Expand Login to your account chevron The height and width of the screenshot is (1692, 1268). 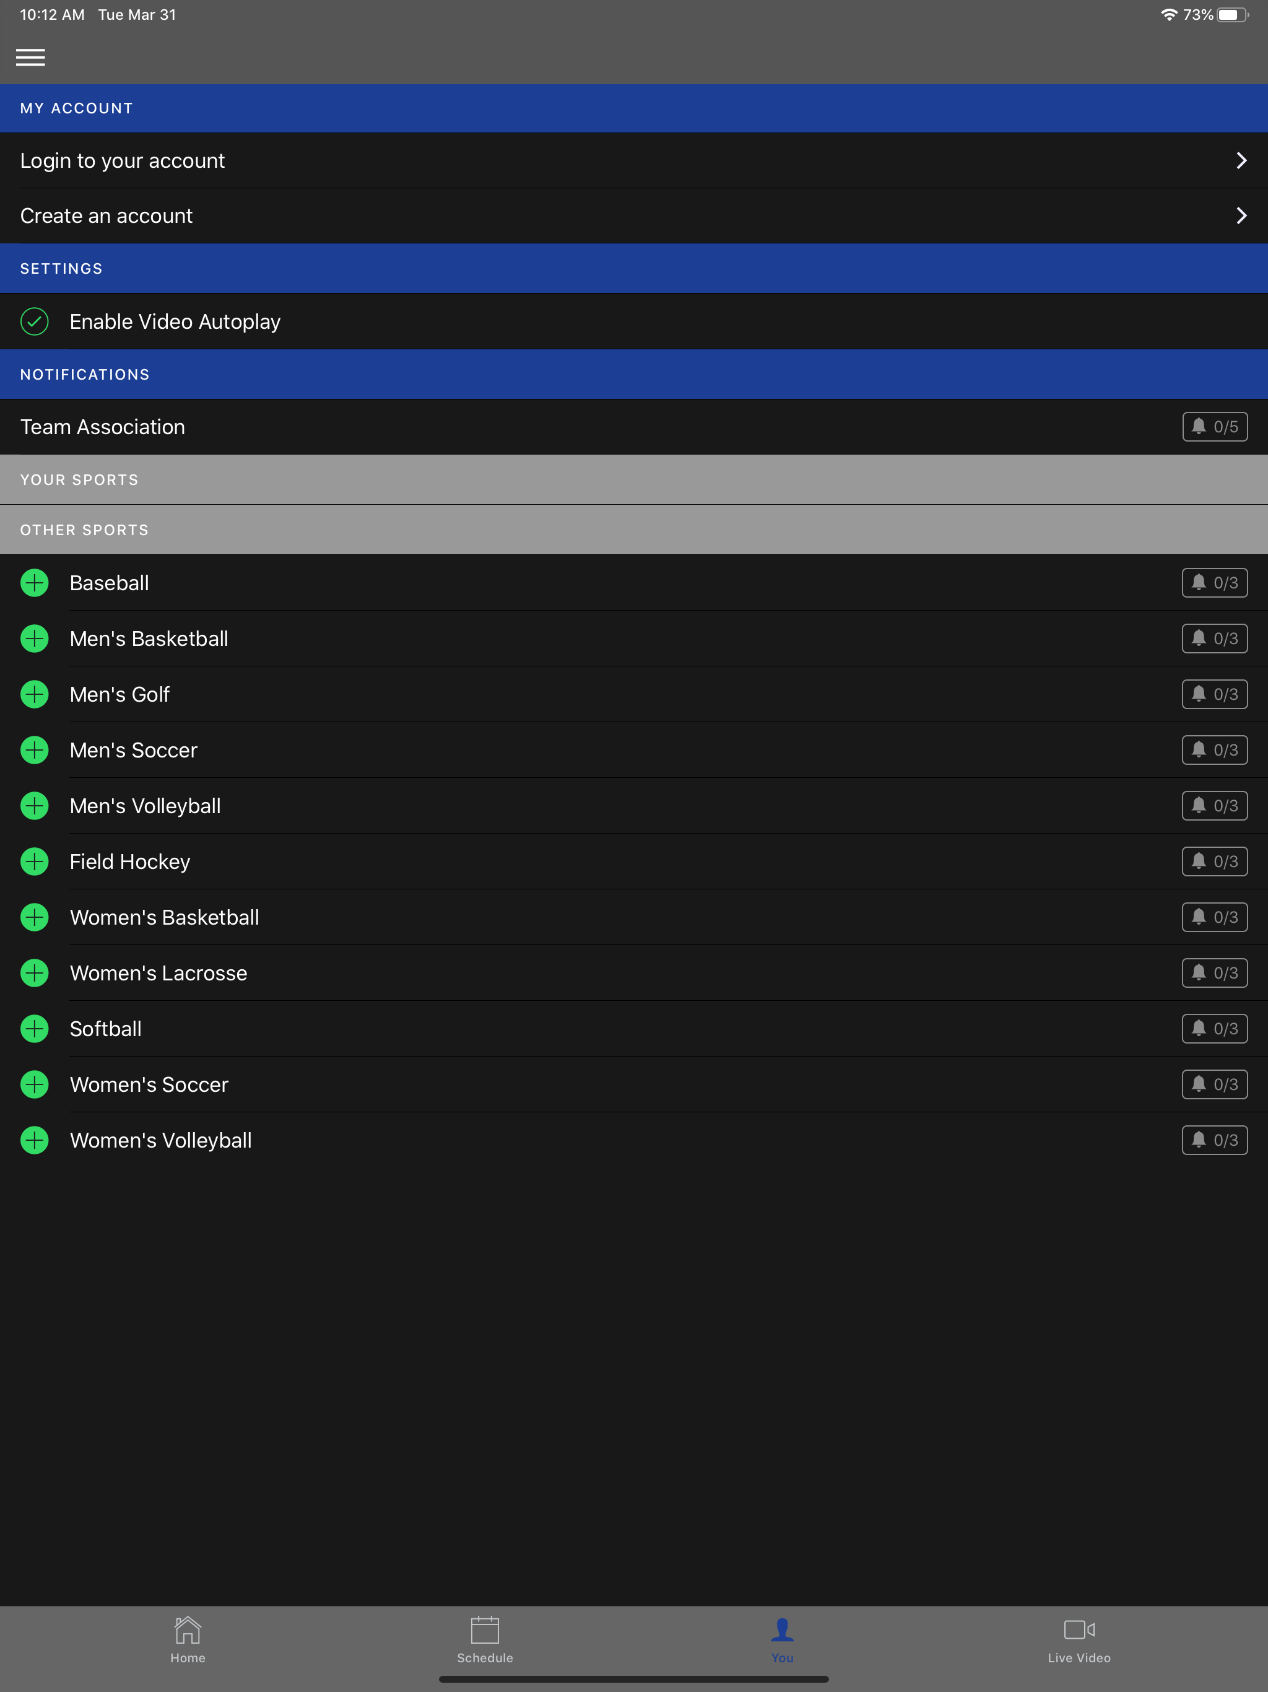pos(1241,160)
